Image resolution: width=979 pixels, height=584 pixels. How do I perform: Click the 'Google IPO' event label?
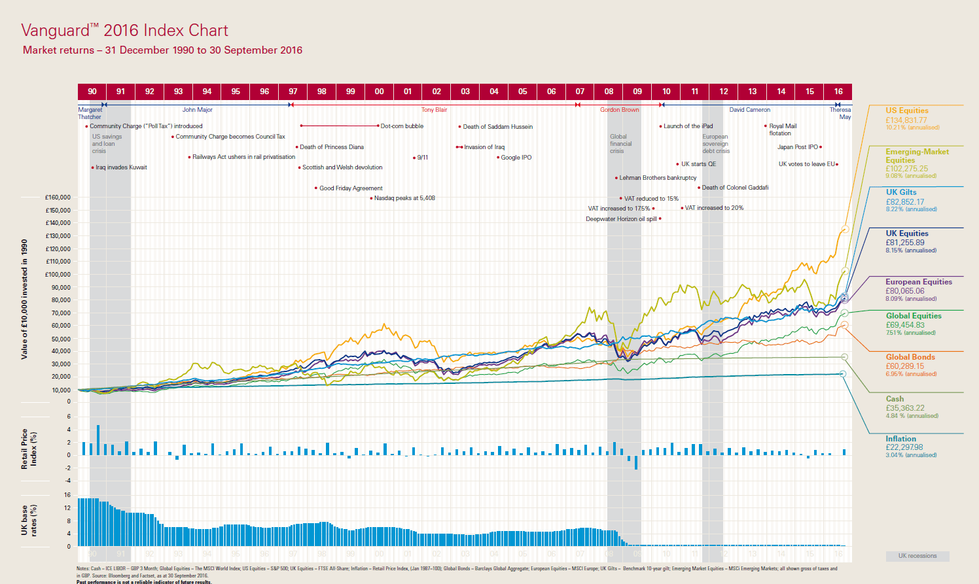pos(516,158)
